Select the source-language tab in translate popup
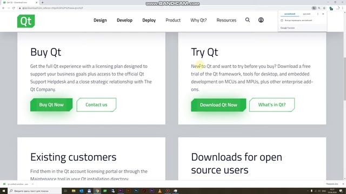The image size is (346, 194). pyautogui.click(x=290, y=14)
